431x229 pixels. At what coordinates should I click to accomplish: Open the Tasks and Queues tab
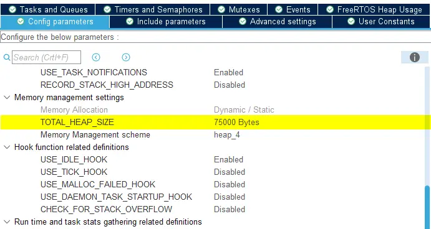pos(48,9)
